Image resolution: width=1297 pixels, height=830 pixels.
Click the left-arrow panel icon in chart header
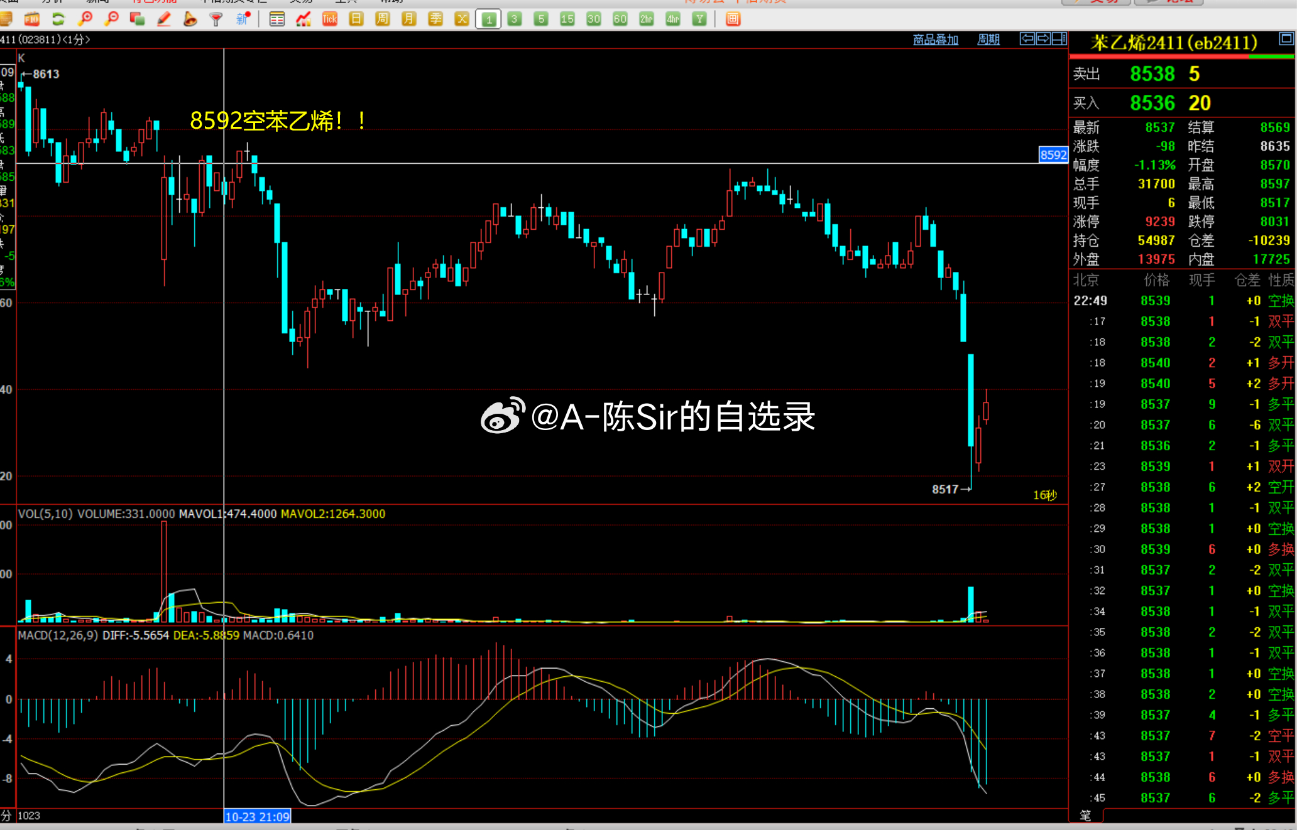coord(1027,39)
